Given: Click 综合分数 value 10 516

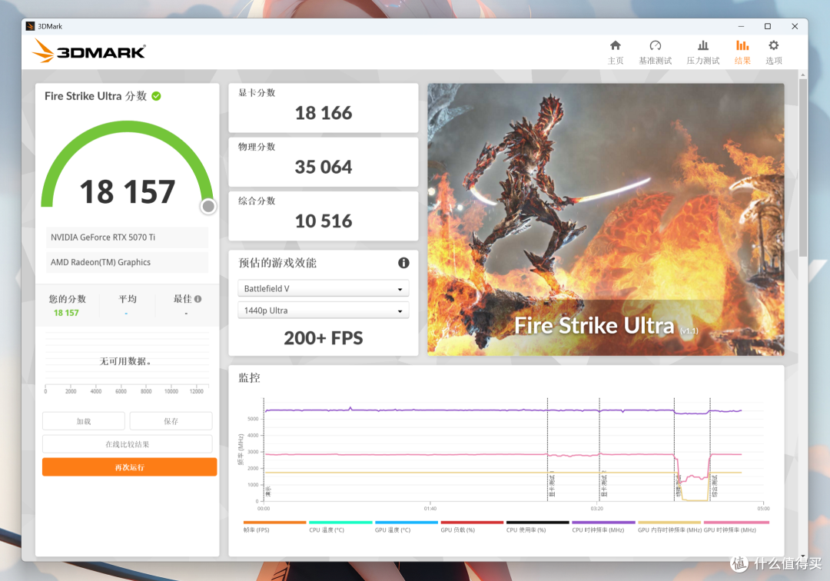Looking at the screenshot, I should [x=324, y=221].
